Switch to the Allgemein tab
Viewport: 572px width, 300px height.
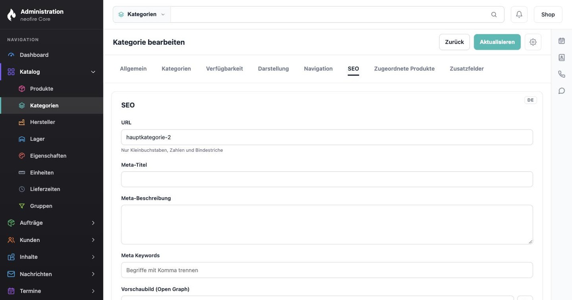click(133, 69)
